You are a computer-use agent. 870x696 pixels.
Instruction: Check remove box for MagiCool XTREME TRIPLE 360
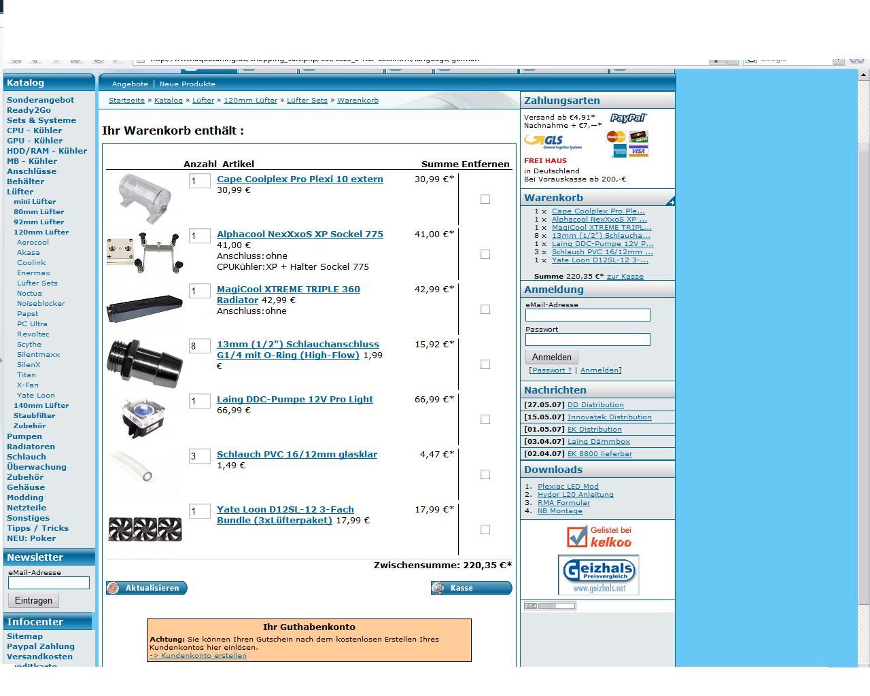(485, 309)
